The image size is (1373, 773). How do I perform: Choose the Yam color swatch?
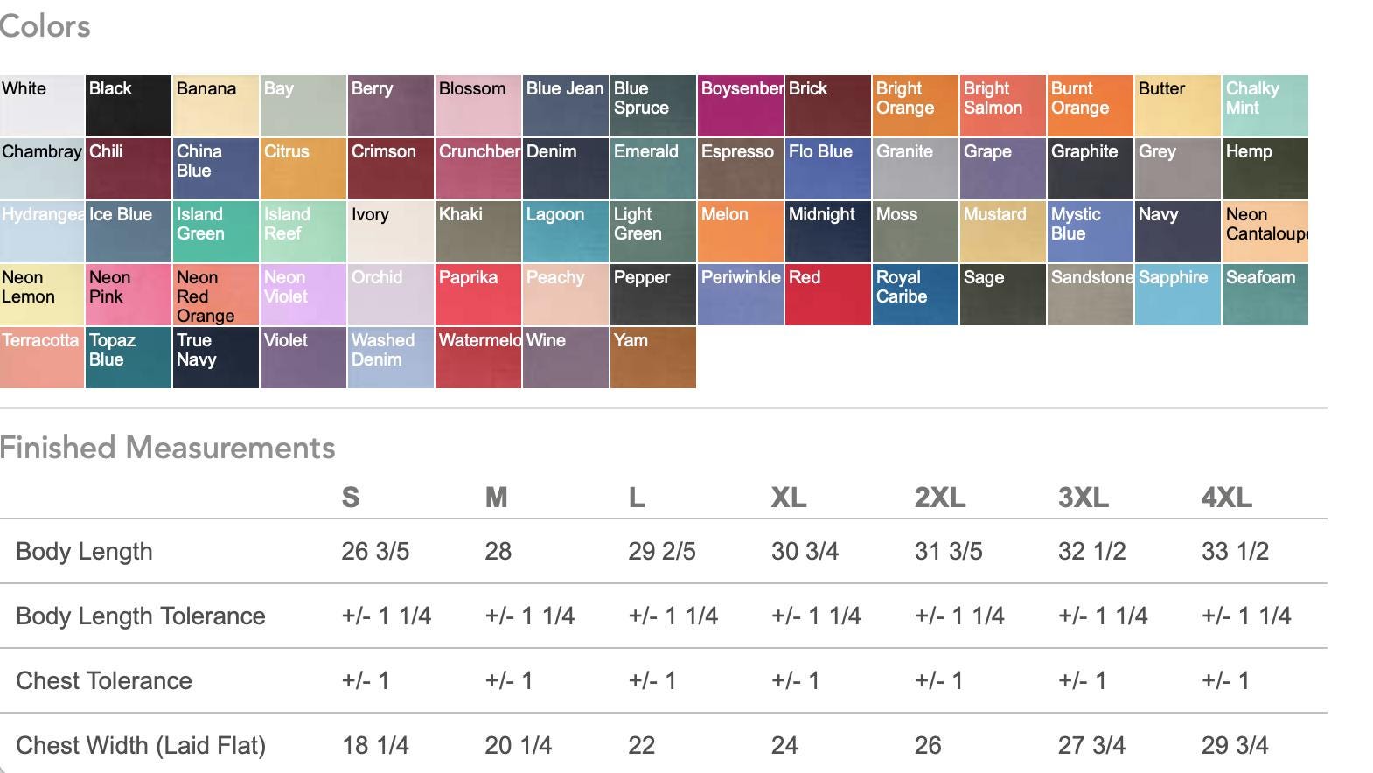pos(652,358)
